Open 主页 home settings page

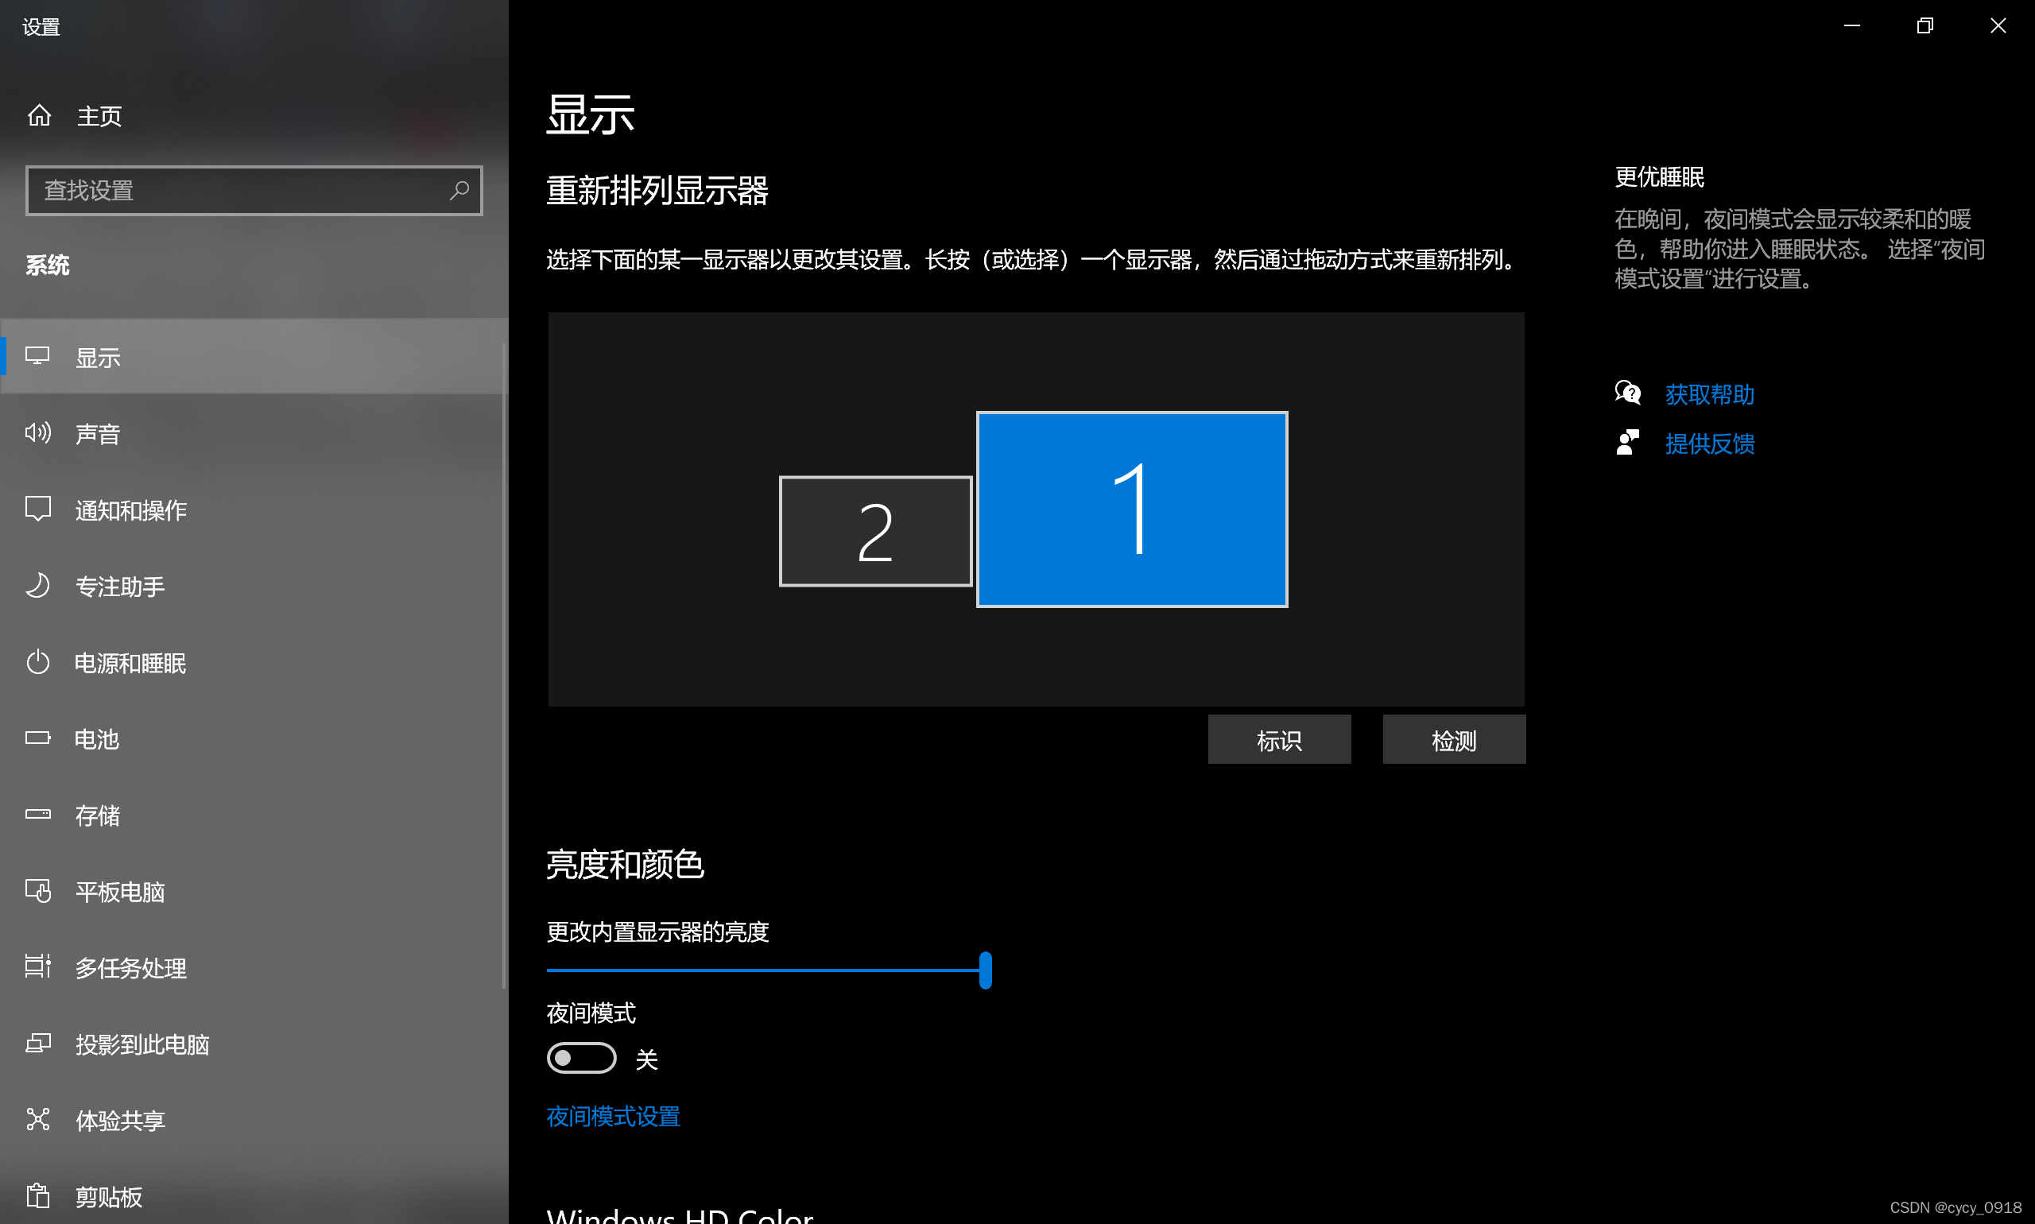[x=254, y=115]
